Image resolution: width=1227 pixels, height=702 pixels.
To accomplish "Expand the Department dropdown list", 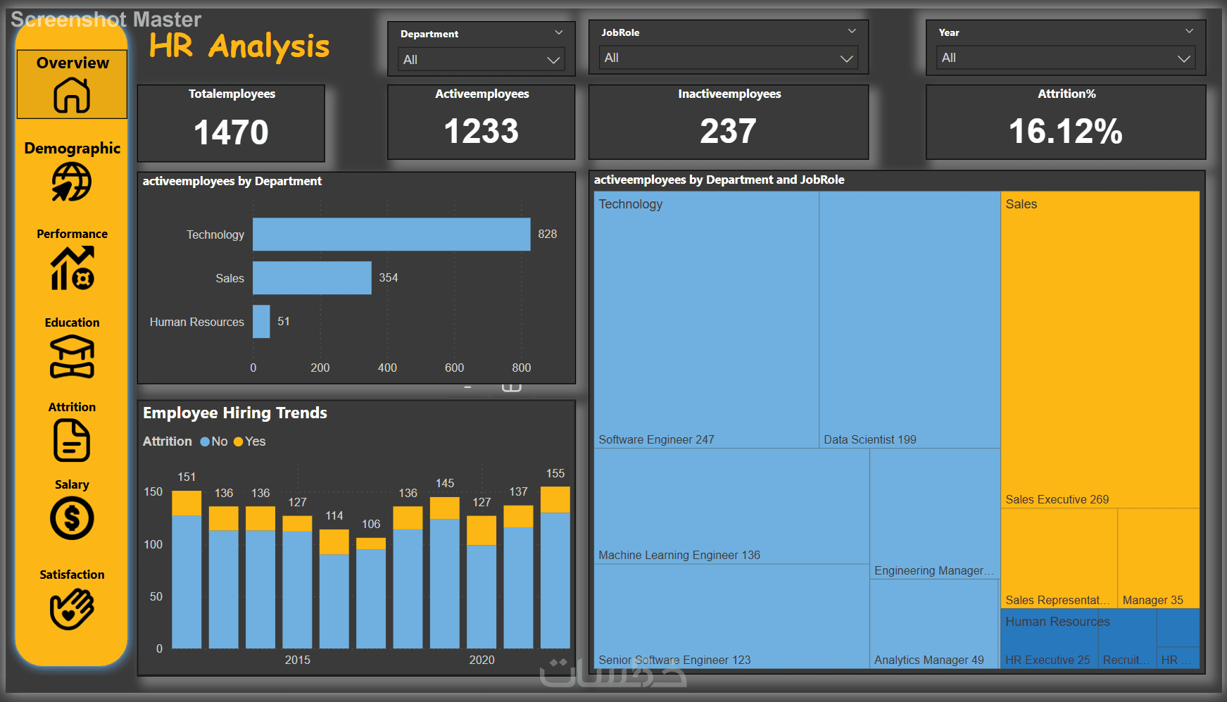I will pyautogui.click(x=482, y=60).
